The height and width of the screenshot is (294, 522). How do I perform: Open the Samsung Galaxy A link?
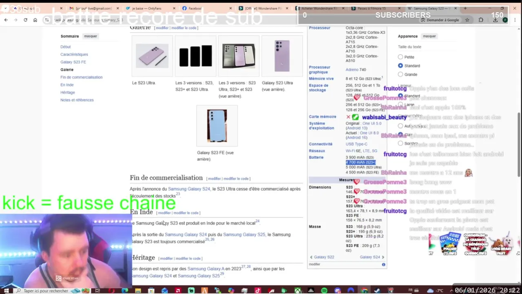[x=206, y=269]
